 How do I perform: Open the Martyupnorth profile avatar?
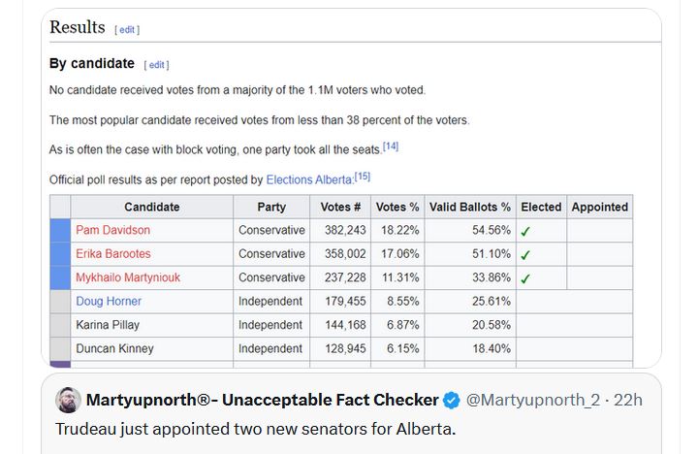pyautogui.click(x=68, y=400)
